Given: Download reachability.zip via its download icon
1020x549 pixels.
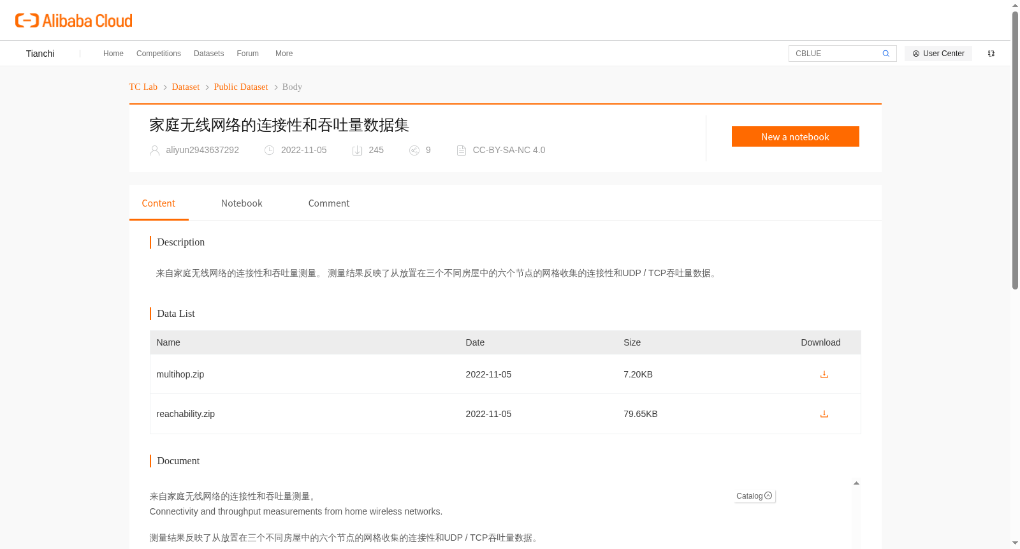Looking at the screenshot, I should point(824,414).
